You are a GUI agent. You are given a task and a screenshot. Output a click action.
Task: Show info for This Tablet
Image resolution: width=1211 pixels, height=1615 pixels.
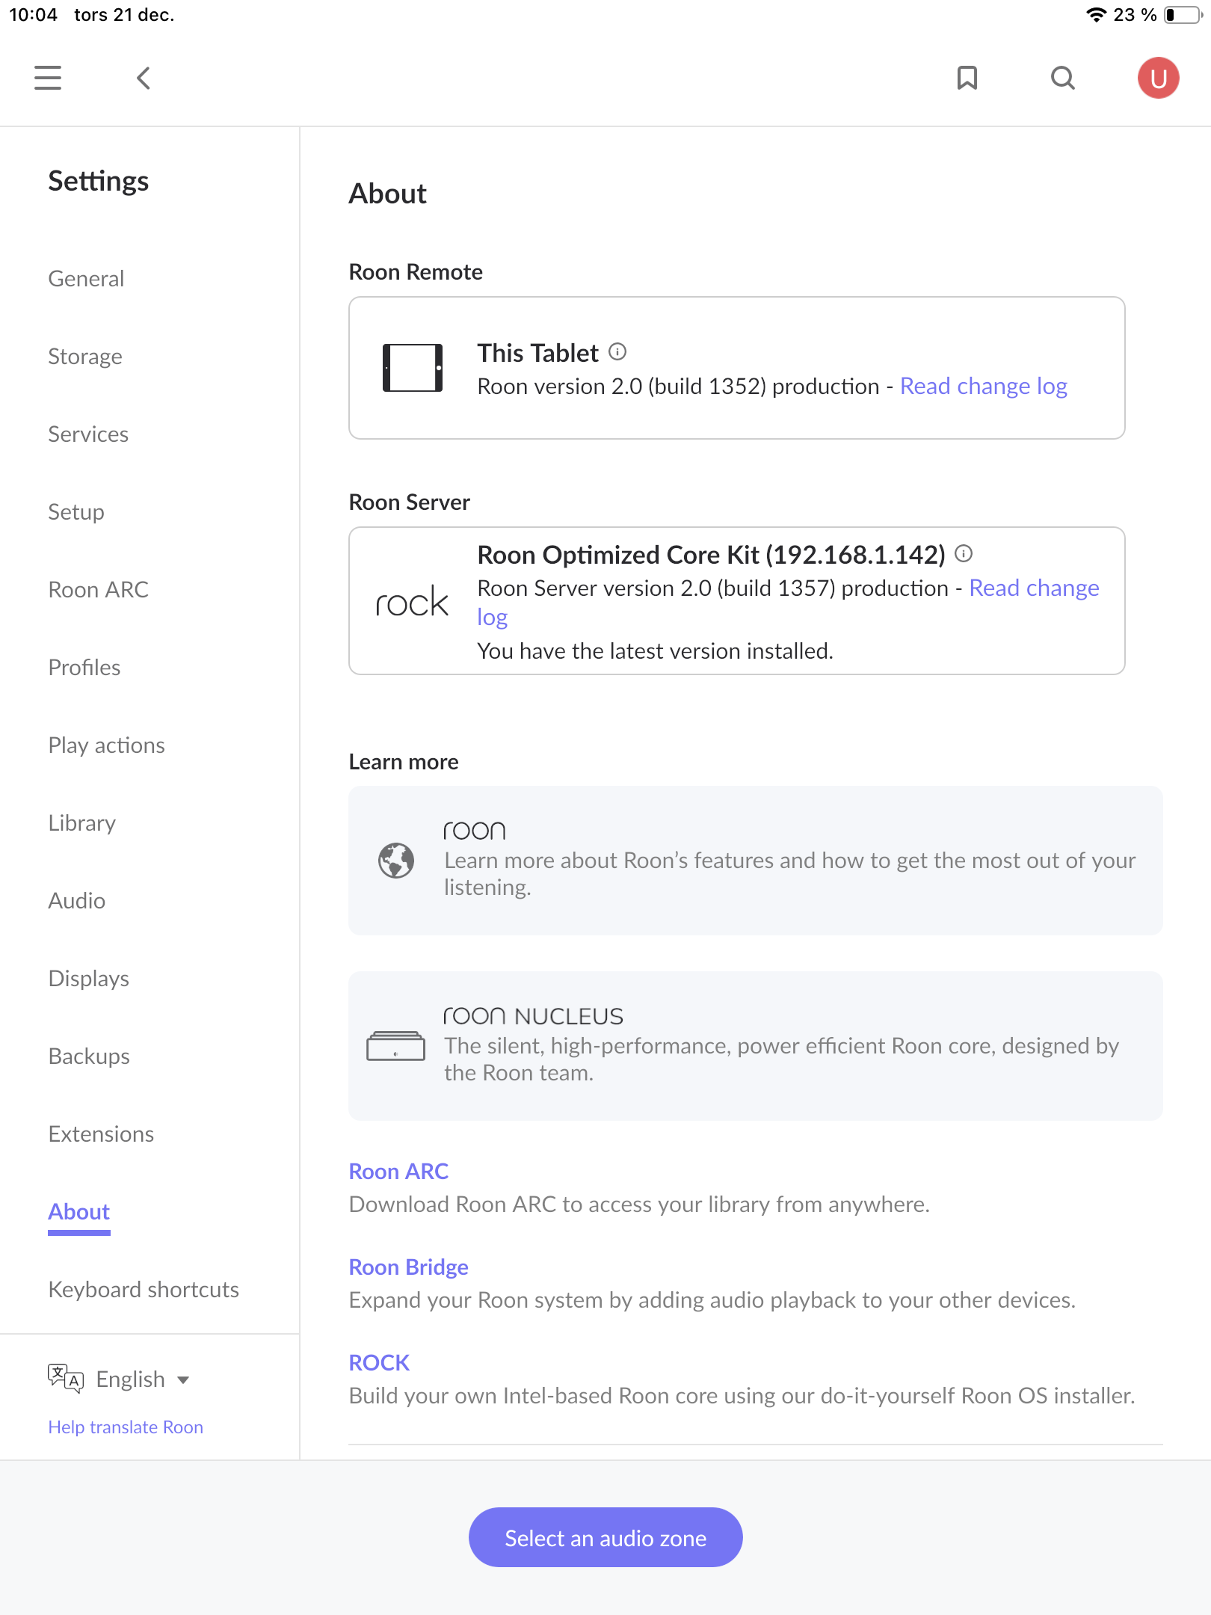point(617,351)
